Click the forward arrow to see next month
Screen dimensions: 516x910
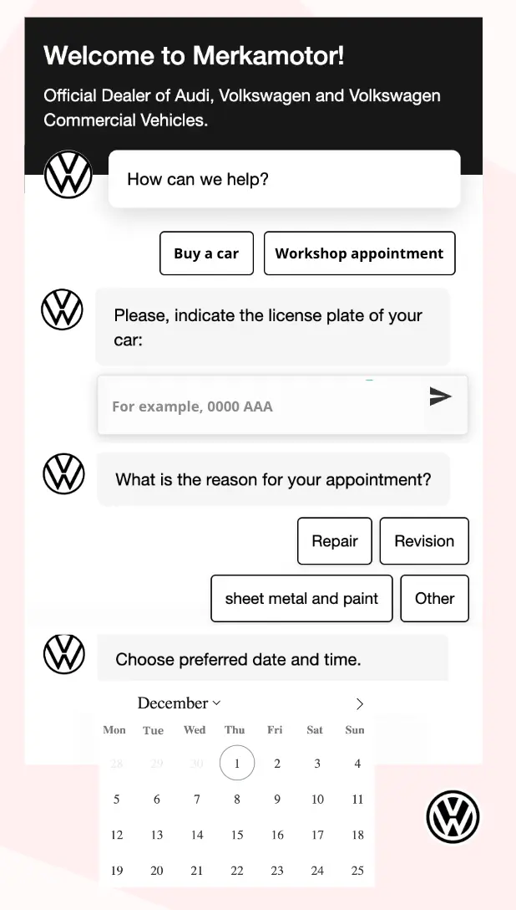click(x=359, y=703)
